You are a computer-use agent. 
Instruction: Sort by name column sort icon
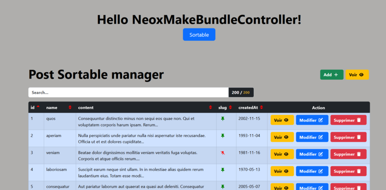(70, 107)
